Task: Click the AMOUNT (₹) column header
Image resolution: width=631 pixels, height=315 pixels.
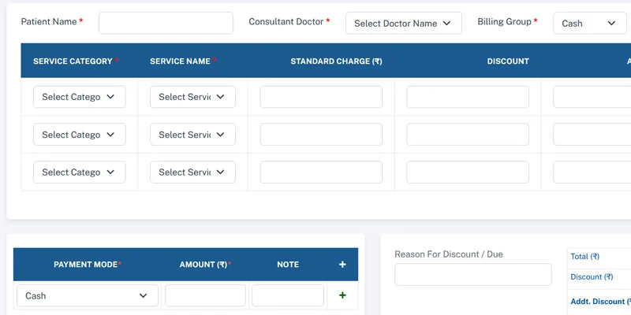Action: point(203,265)
